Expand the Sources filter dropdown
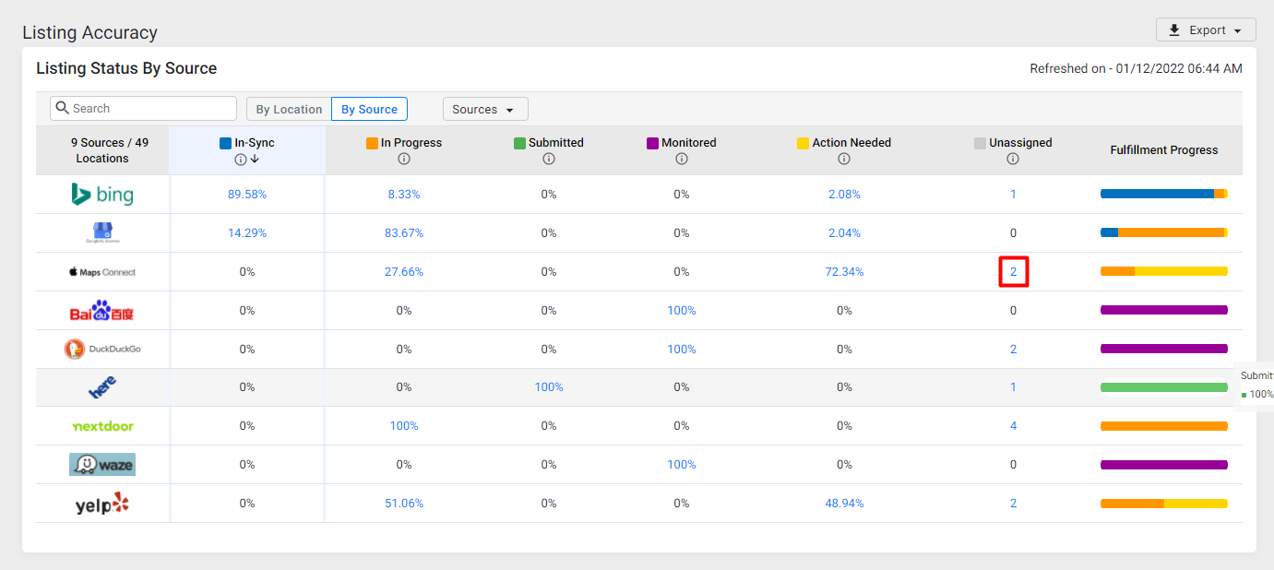Viewport: 1274px width, 570px height. (485, 109)
